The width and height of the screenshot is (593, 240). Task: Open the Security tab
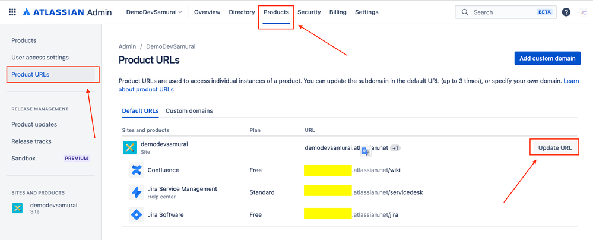coord(309,12)
